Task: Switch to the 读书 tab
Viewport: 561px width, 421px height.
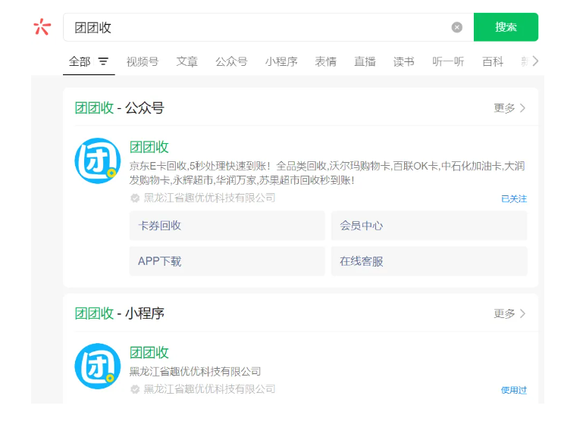Action: pyautogui.click(x=403, y=61)
